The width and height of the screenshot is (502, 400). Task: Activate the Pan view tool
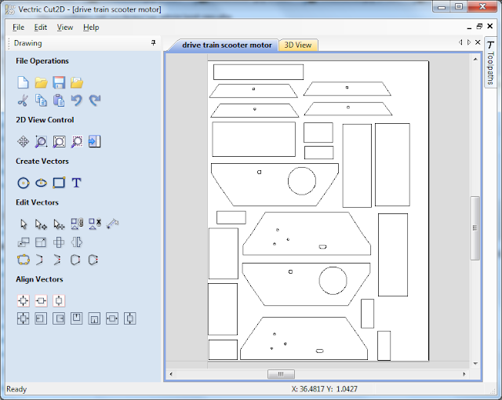(23, 142)
